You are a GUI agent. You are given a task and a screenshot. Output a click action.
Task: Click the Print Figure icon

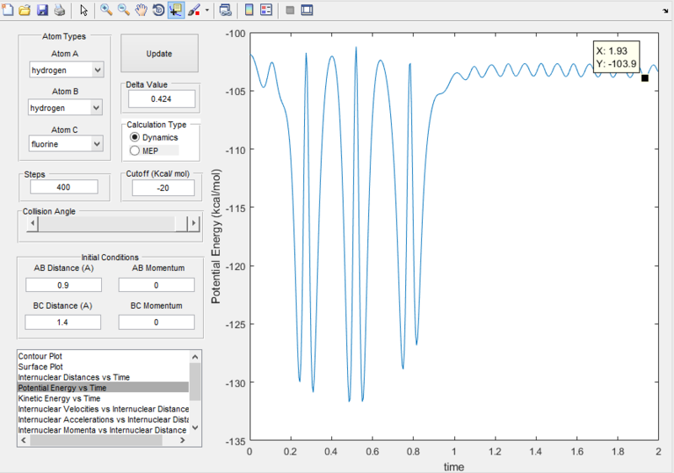point(59,11)
